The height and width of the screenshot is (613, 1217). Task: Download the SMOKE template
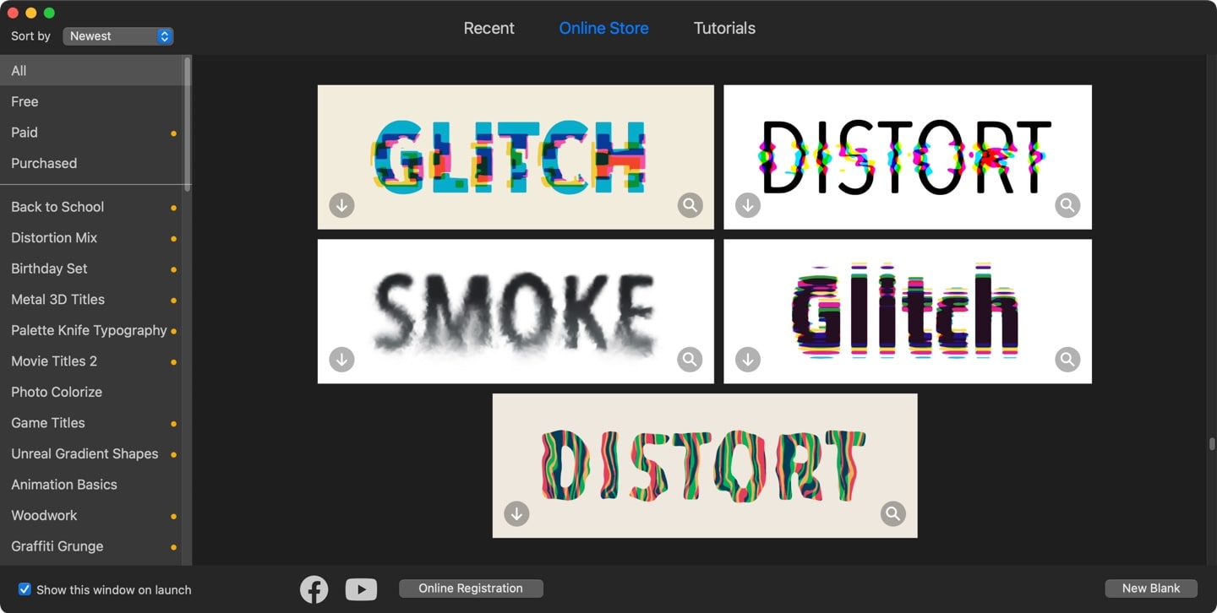(341, 360)
